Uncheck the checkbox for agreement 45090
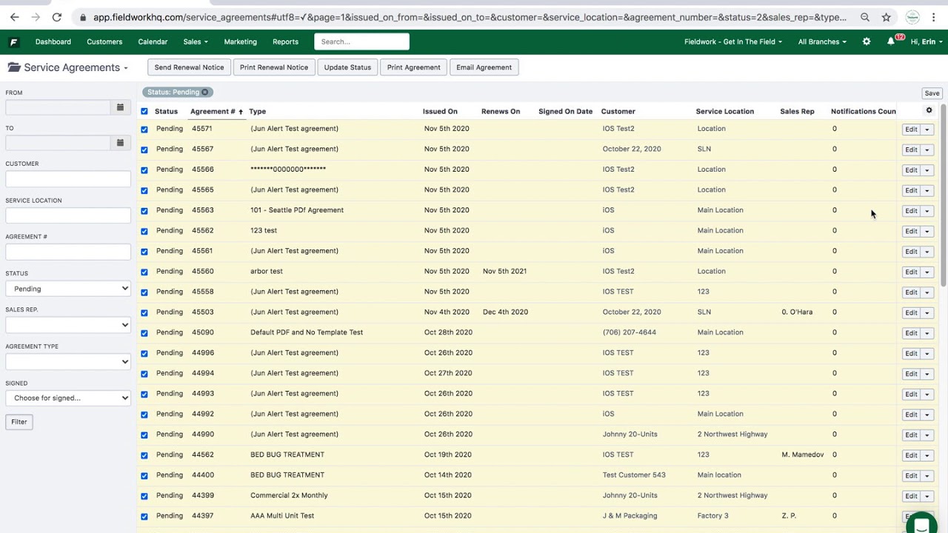This screenshot has height=533, width=948. click(144, 332)
